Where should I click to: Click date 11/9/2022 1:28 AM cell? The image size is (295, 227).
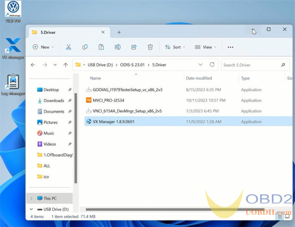[204, 122]
